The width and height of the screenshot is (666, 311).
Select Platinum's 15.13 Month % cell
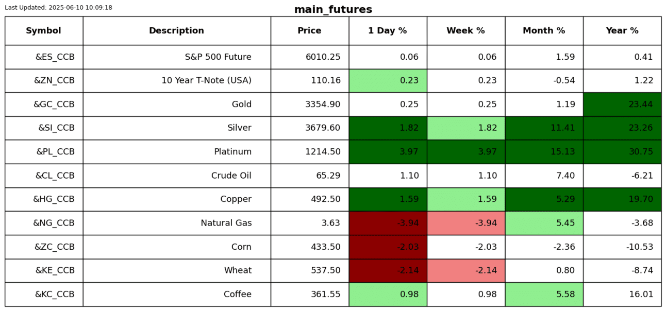(544, 152)
